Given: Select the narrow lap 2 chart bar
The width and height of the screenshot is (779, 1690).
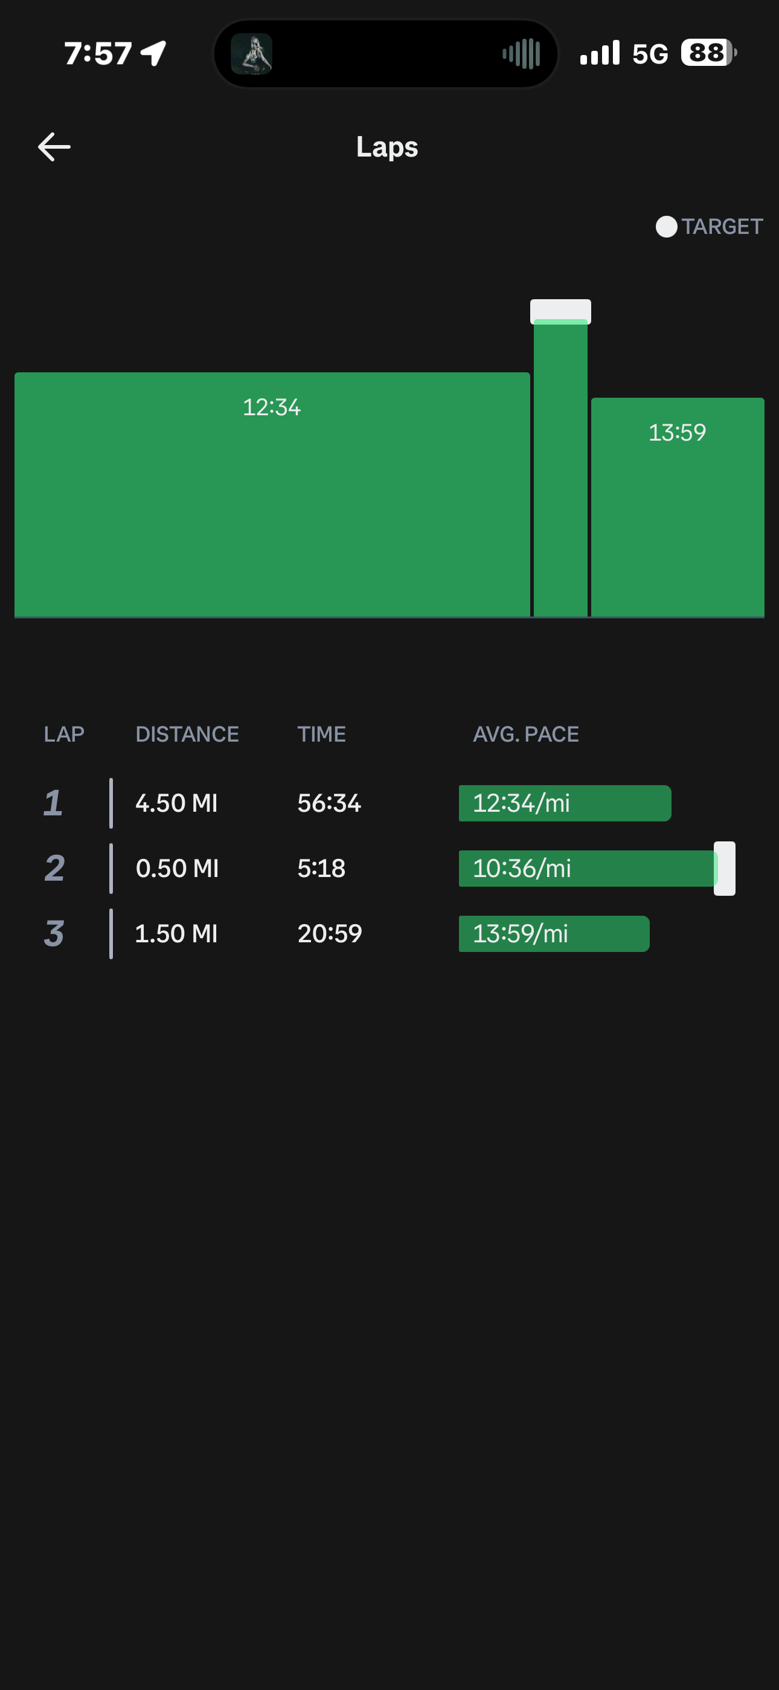Looking at the screenshot, I should [x=560, y=470].
